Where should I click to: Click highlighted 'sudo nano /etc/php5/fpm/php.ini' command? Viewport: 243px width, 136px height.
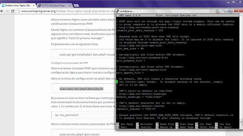coord(81,89)
